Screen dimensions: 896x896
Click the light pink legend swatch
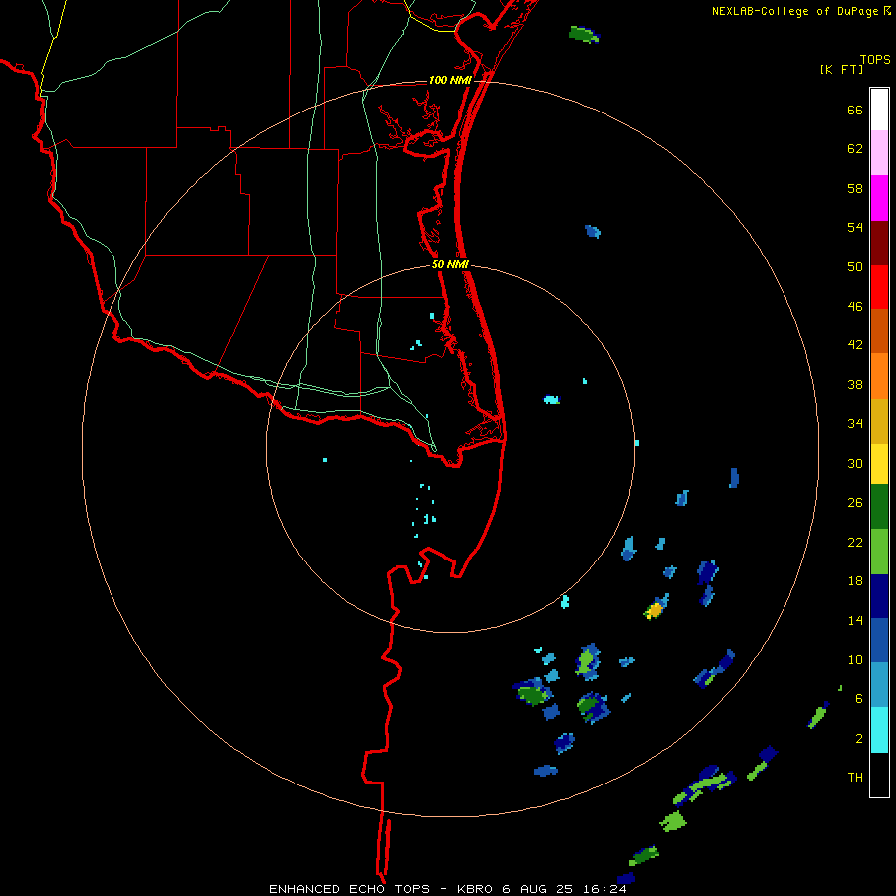[x=879, y=152]
